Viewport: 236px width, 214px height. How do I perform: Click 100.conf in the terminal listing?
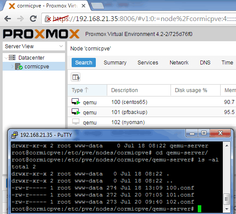coord(180,188)
